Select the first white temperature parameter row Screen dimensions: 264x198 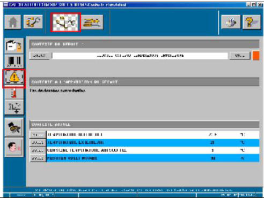coord(144,134)
